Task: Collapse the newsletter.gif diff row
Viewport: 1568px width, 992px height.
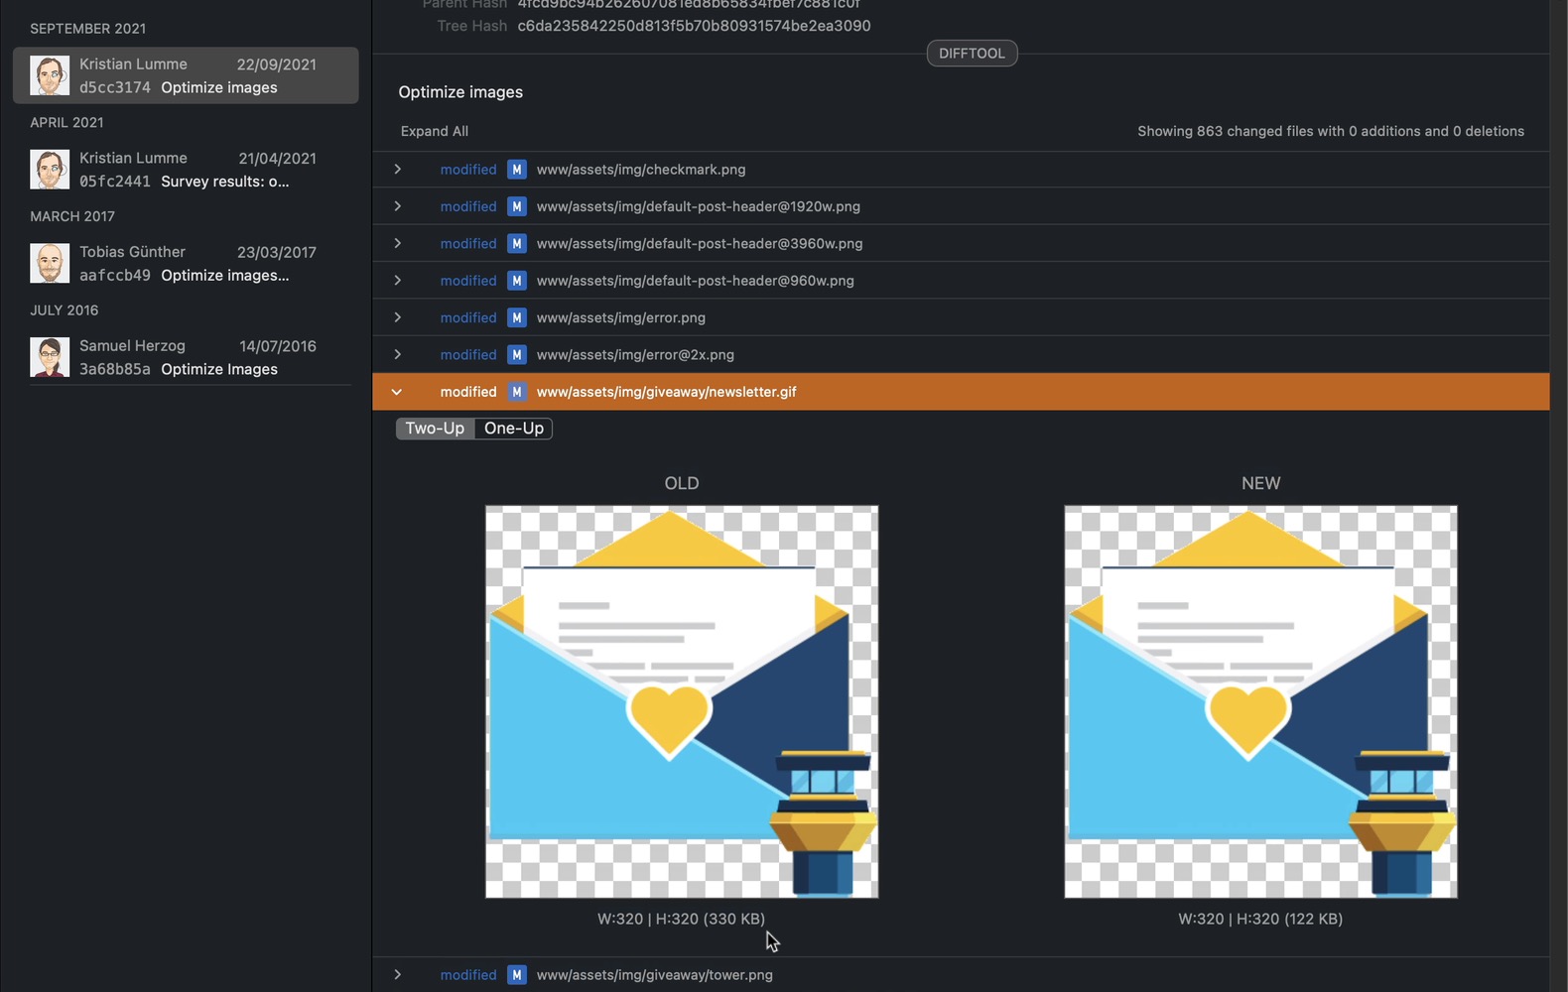Action: [397, 392]
